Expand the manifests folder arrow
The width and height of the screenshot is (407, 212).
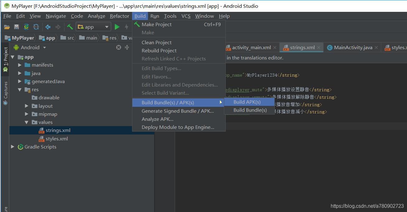20,65
